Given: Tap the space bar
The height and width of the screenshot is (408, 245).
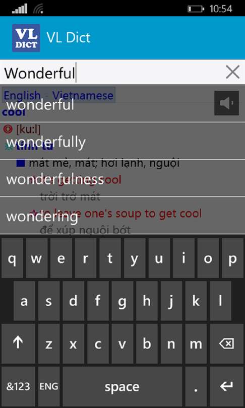Looking at the screenshot, I should click(x=122, y=387).
